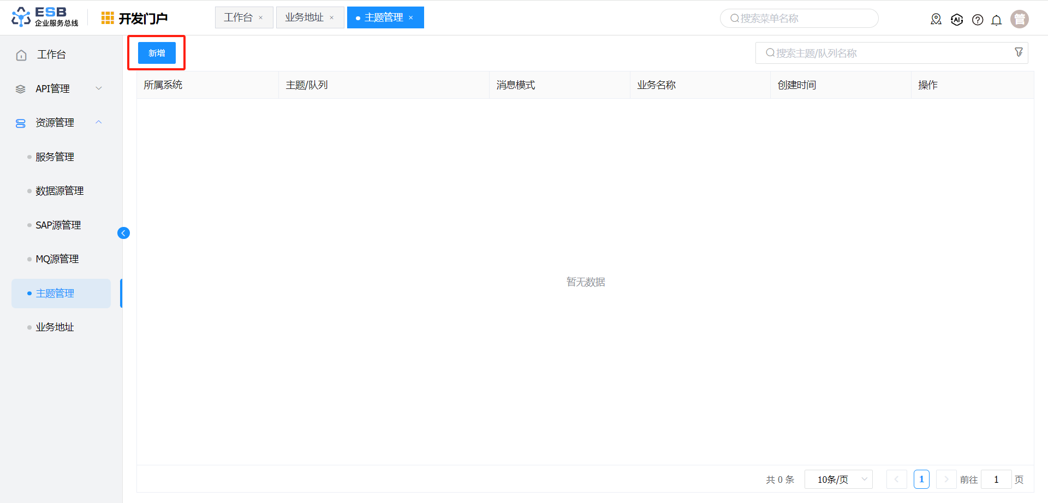The height and width of the screenshot is (503, 1048).
Task: Switch to the 业务地址 tab
Action: (x=304, y=17)
